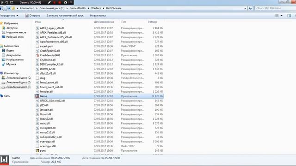
Task: Go forward with the navigation arrow button
Action: pos(5,8)
